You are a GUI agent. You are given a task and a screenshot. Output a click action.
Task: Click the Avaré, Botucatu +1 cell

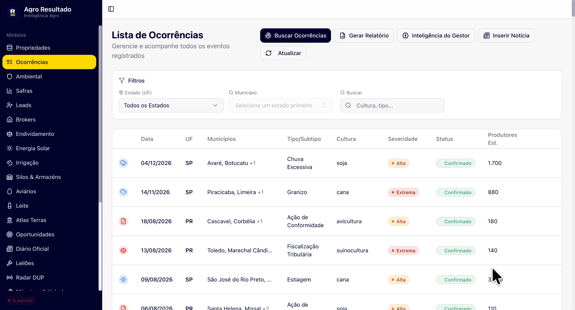[231, 163]
